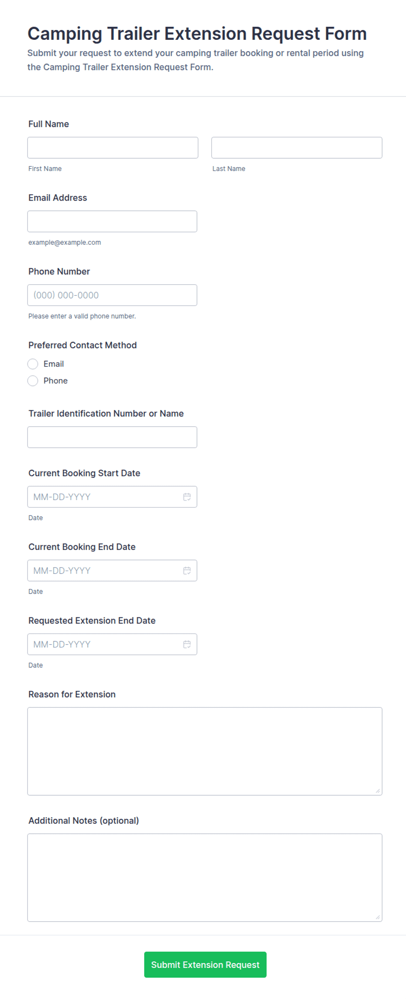Focus Trailer Identification Number or Name field
The width and height of the screenshot is (406, 999).
coord(112,437)
